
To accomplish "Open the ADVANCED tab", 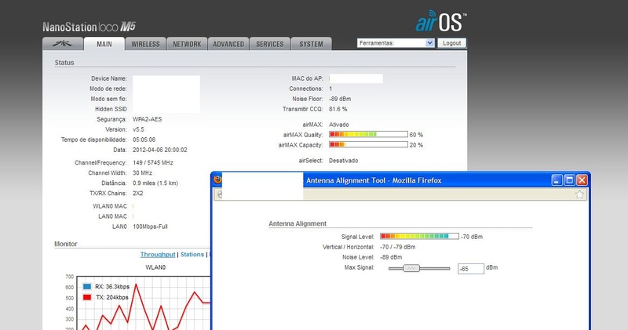I will point(228,44).
